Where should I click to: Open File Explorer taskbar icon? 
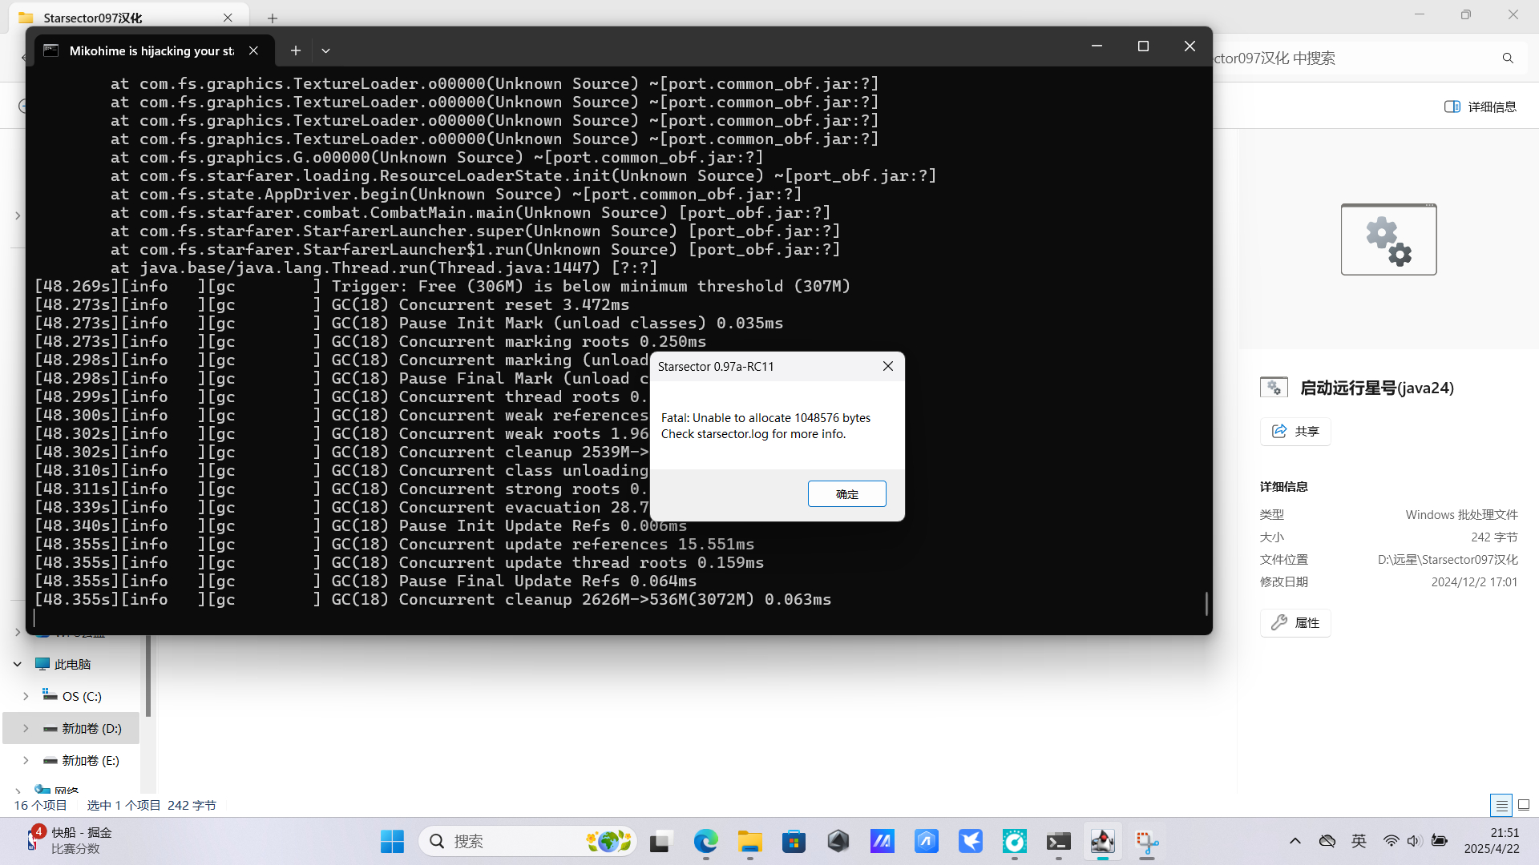(x=749, y=841)
